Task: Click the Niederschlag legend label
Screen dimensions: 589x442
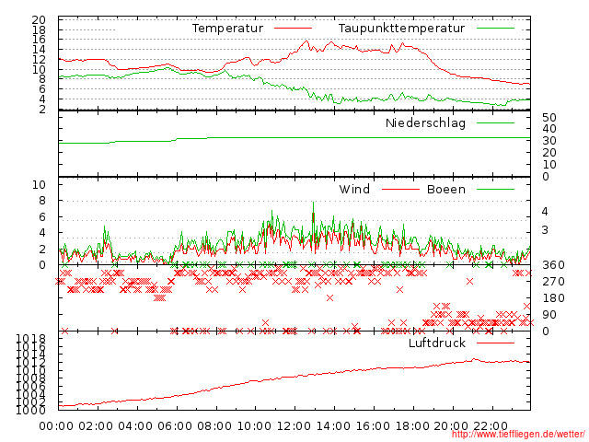Action: click(x=425, y=122)
